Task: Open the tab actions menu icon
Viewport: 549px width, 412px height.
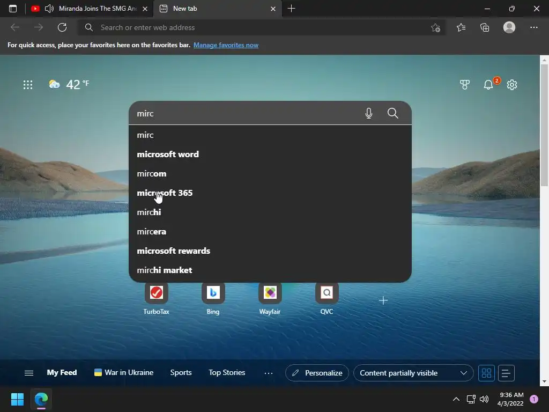Action: coord(13,9)
